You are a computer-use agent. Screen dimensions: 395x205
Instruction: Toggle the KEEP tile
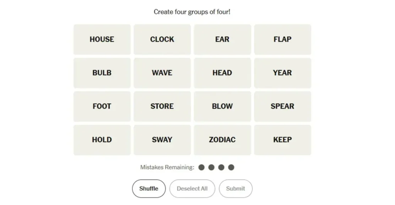282,140
